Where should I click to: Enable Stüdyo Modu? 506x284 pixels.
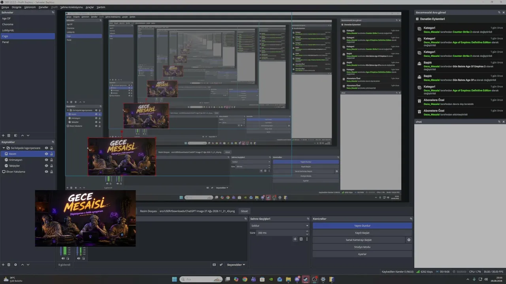[362, 247]
